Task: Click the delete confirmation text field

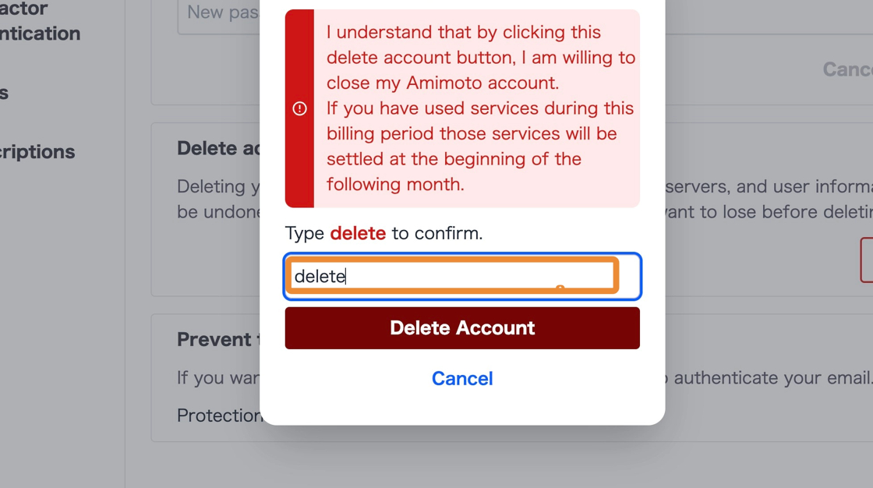Action: pos(452,277)
